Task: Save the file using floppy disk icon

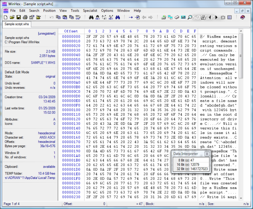Action: 19,17
